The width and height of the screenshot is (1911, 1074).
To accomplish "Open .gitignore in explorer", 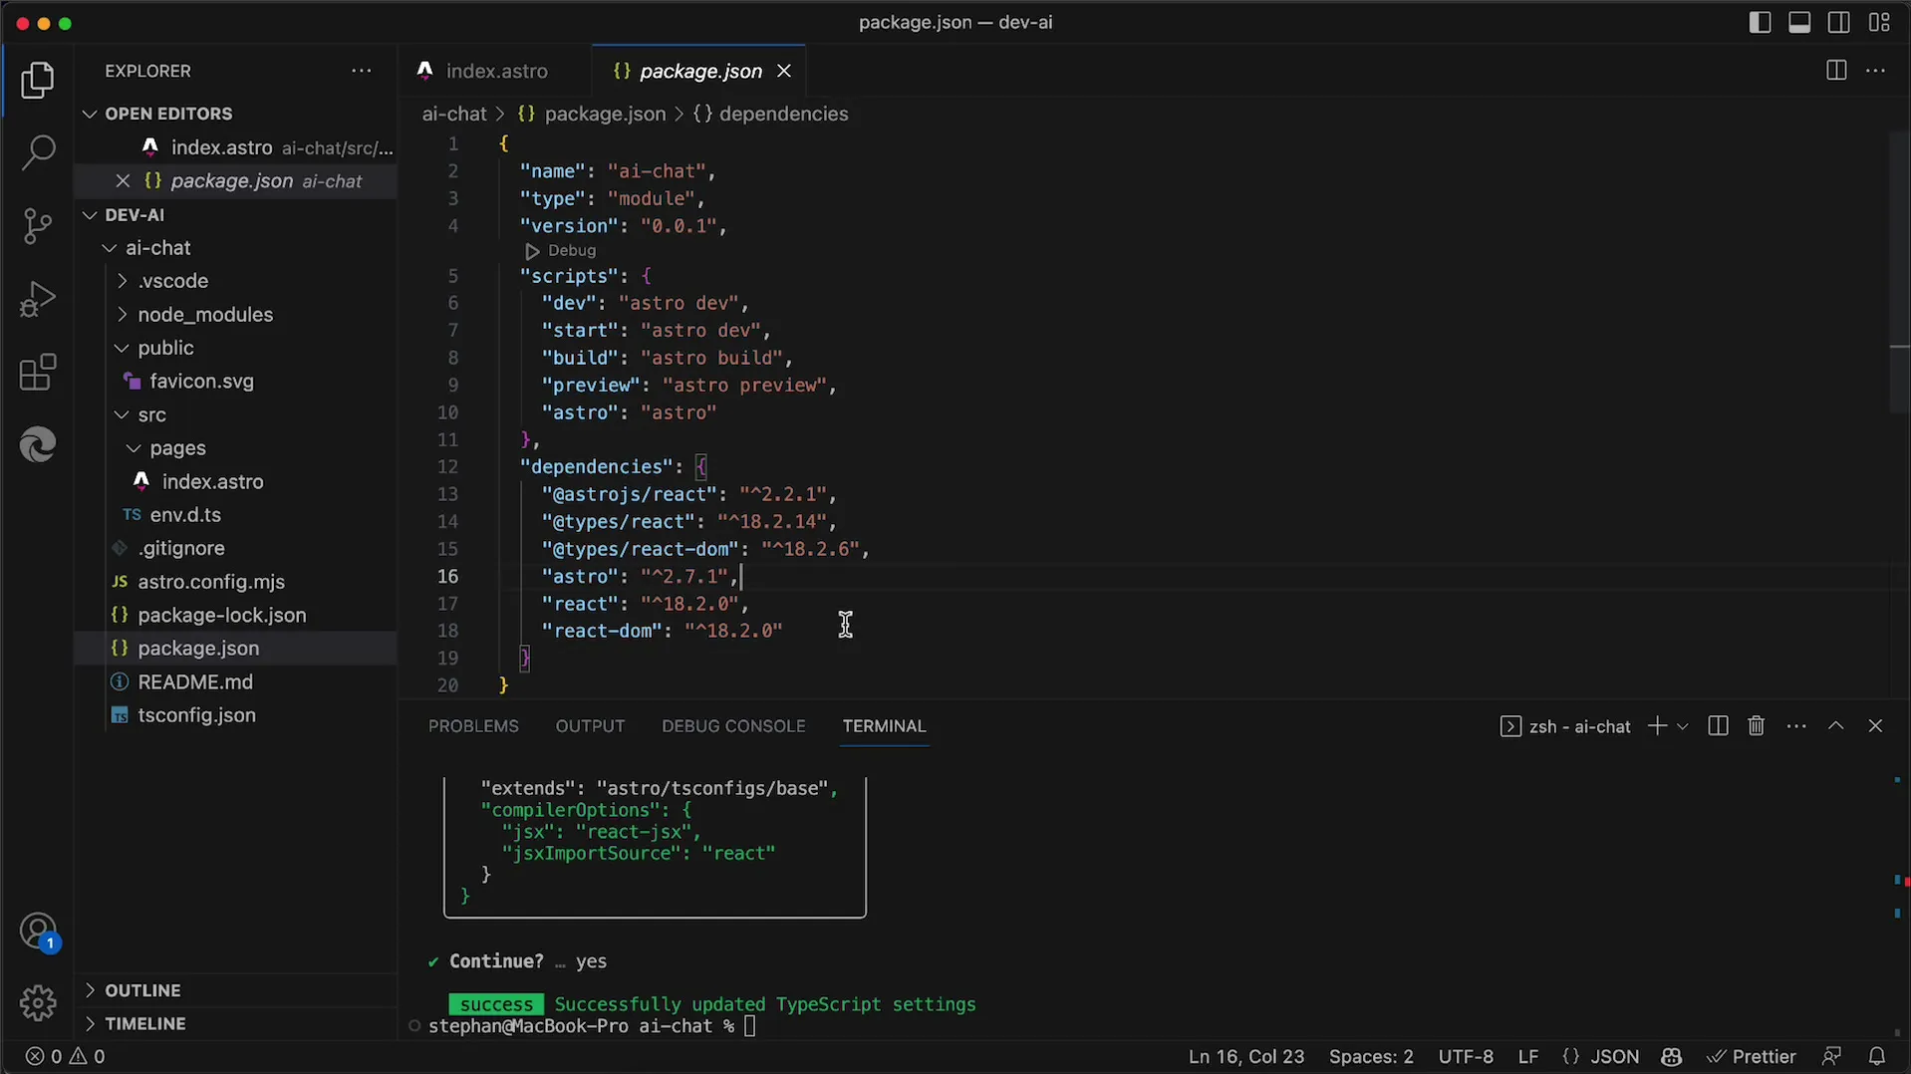I will (237, 548).
